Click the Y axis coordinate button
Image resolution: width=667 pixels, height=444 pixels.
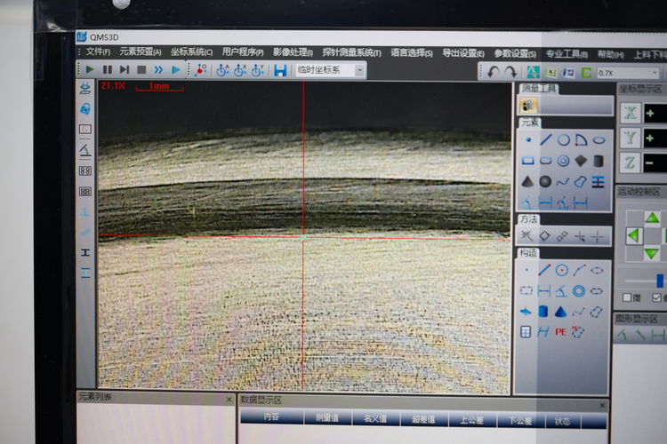tap(630, 138)
